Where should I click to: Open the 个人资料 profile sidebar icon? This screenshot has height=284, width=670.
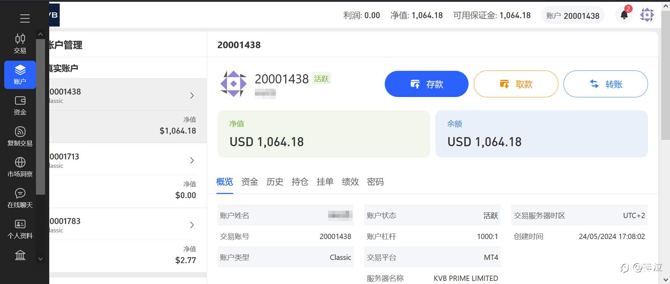20,229
